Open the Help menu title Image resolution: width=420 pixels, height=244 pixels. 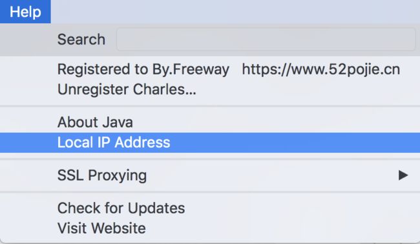pyautogui.click(x=25, y=12)
